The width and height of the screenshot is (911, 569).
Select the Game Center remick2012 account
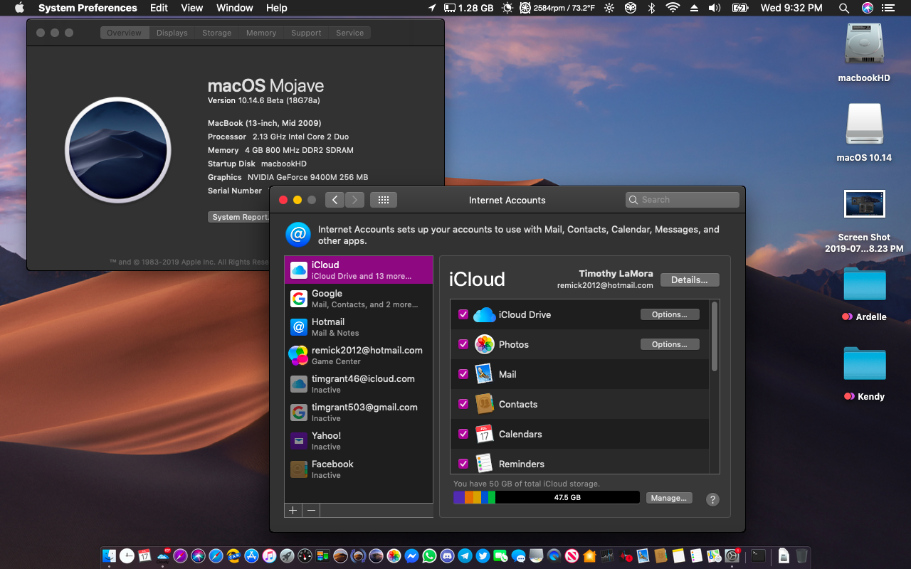click(359, 356)
